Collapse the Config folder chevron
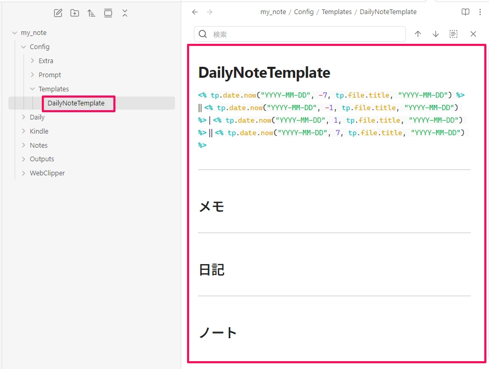 pos(24,47)
